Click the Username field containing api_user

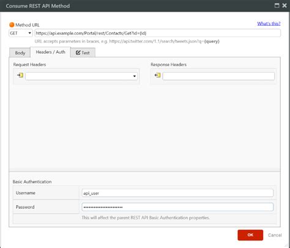click(x=177, y=193)
